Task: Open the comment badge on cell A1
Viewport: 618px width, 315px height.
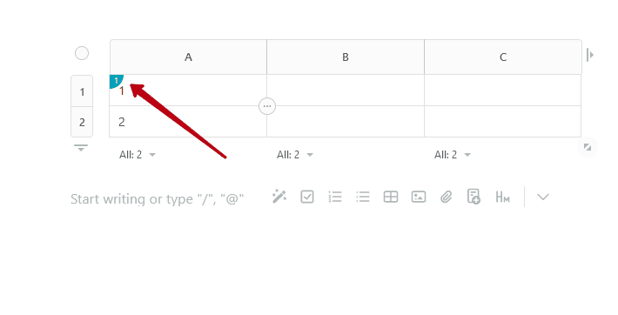Action: (116, 80)
